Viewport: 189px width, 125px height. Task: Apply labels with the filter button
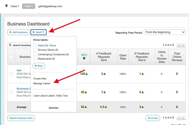pos(39,66)
